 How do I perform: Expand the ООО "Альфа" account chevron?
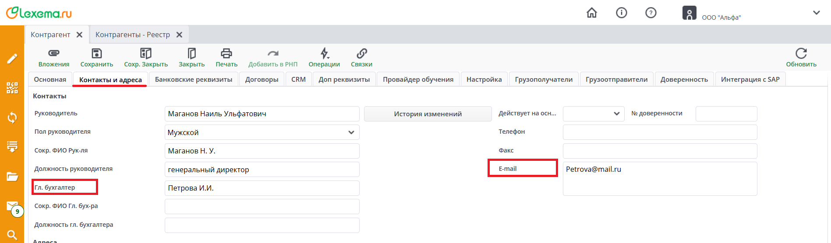click(816, 13)
